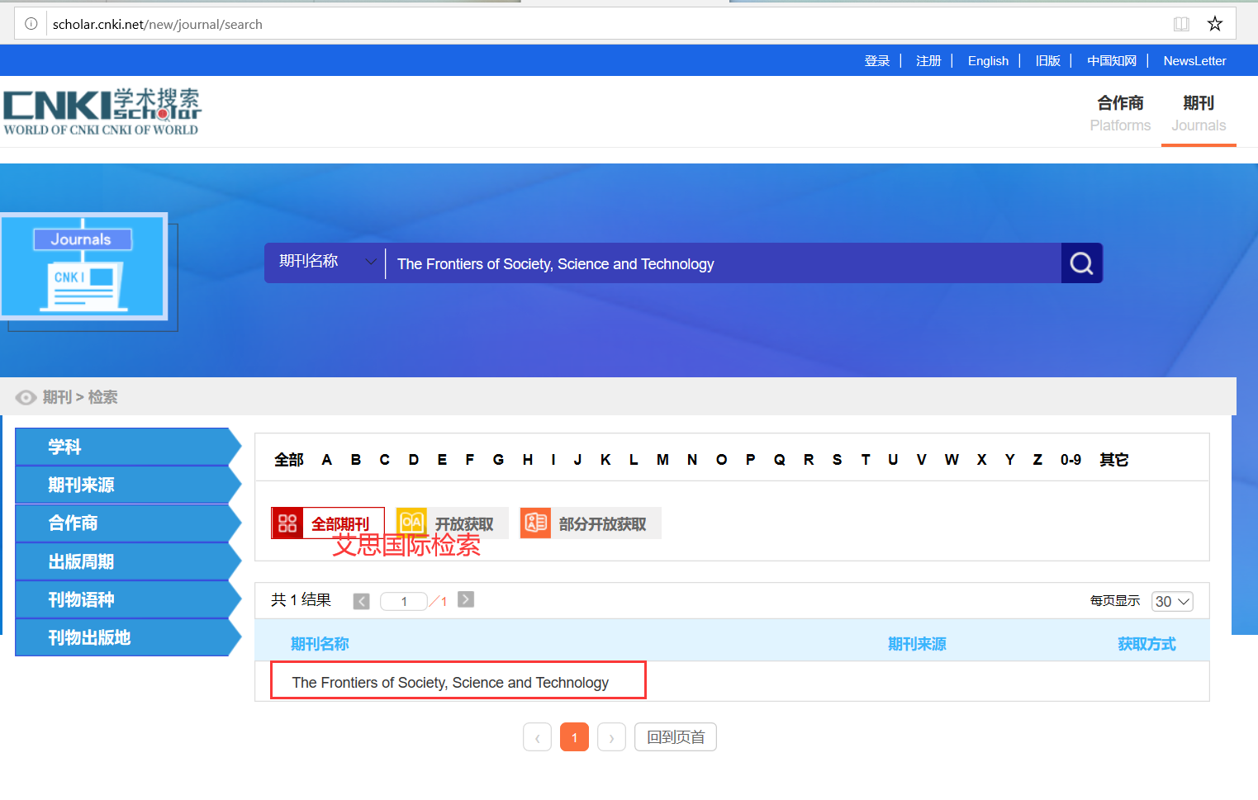The height and width of the screenshot is (800, 1258).
Task: Expand the 期刊来源 filter
Action: point(128,485)
